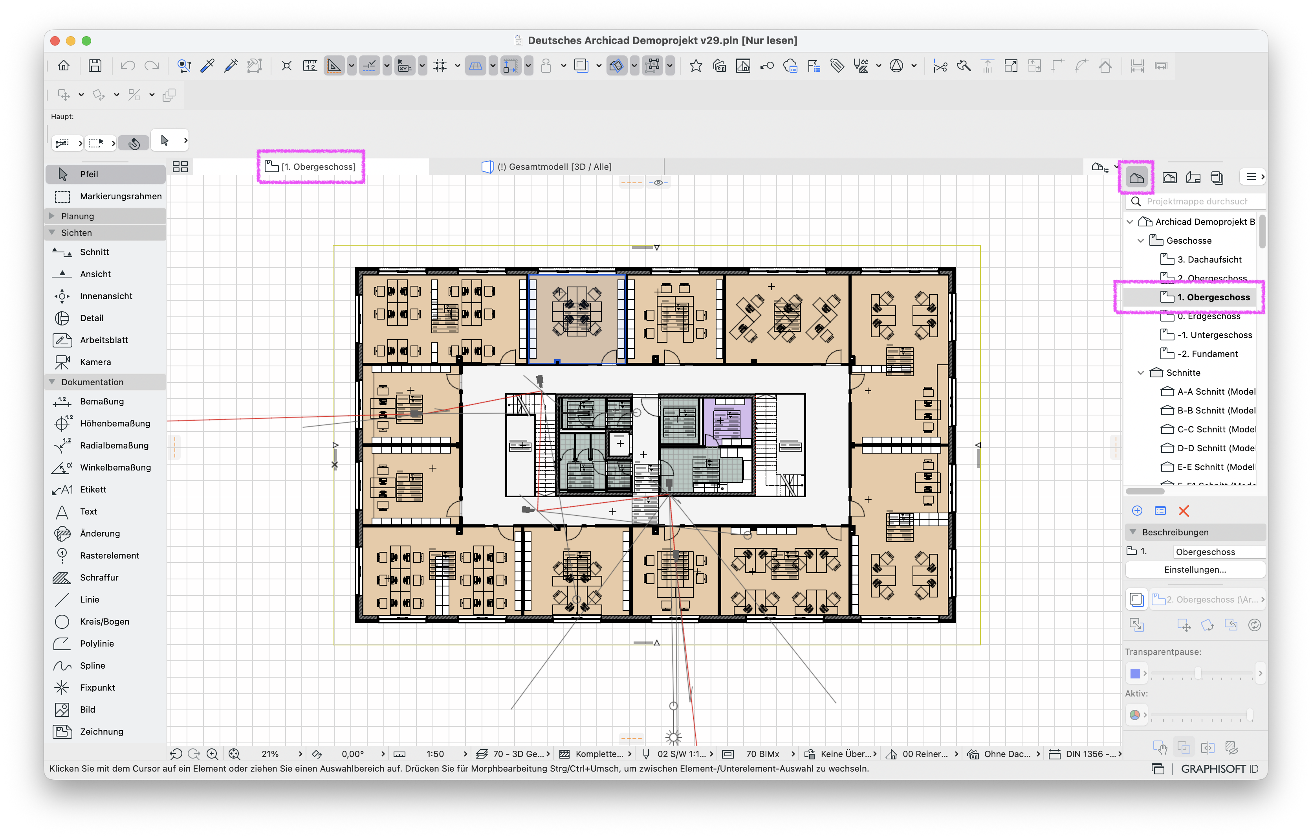Click the scissors split tool icon
The width and height of the screenshot is (1312, 838).
pyautogui.click(x=940, y=66)
